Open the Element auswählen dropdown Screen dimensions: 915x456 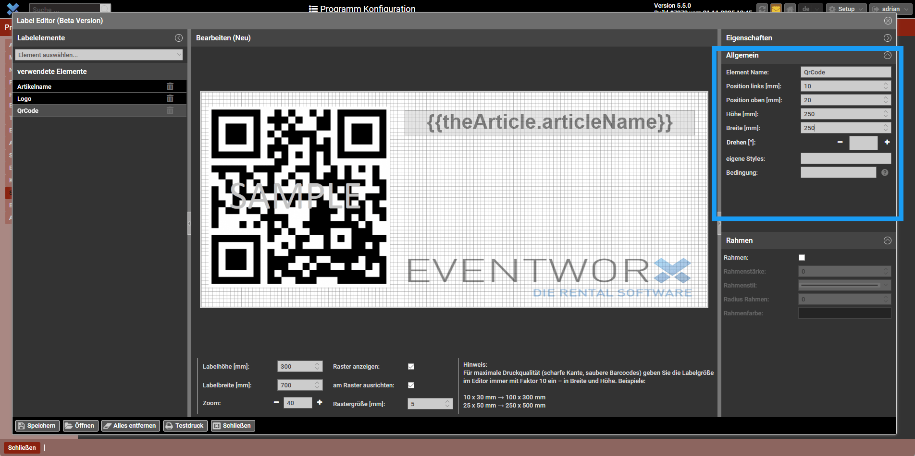99,54
